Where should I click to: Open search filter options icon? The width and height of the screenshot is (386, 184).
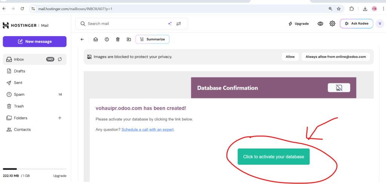point(179,24)
